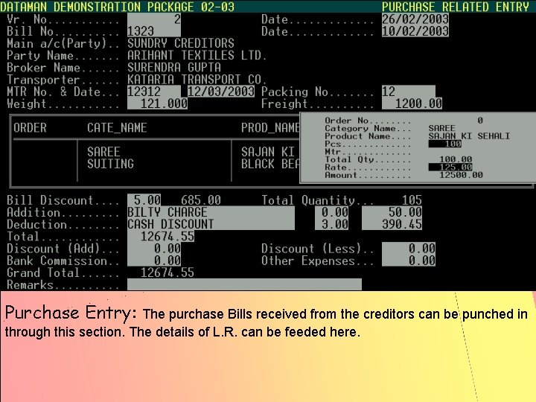Select the Vr. No field showing 2
Screen dimensions: 536x402
154,19
